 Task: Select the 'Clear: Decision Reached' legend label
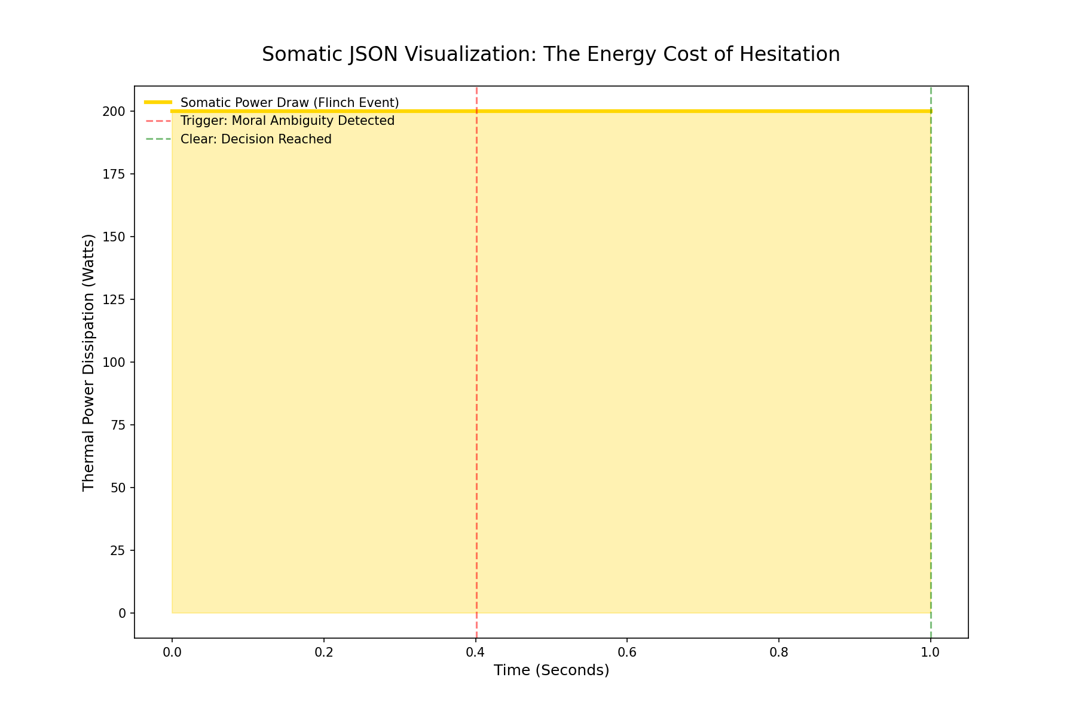(256, 139)
